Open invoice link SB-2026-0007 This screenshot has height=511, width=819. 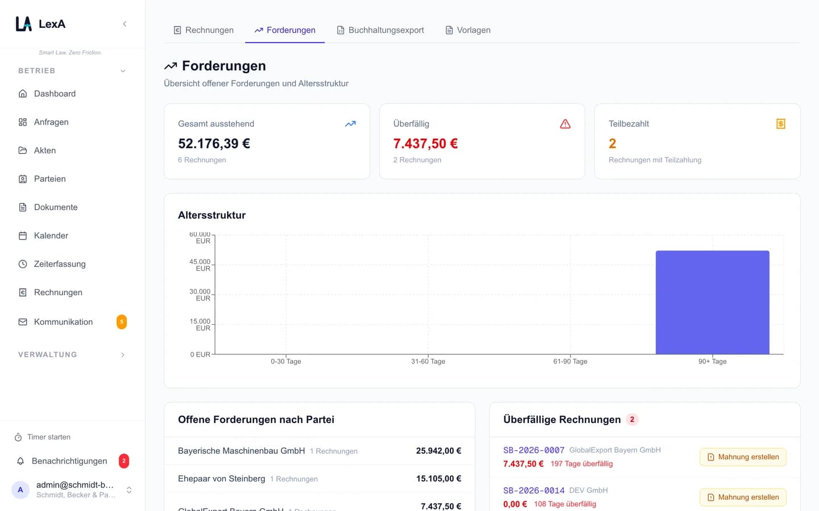[x=534, y=450]
